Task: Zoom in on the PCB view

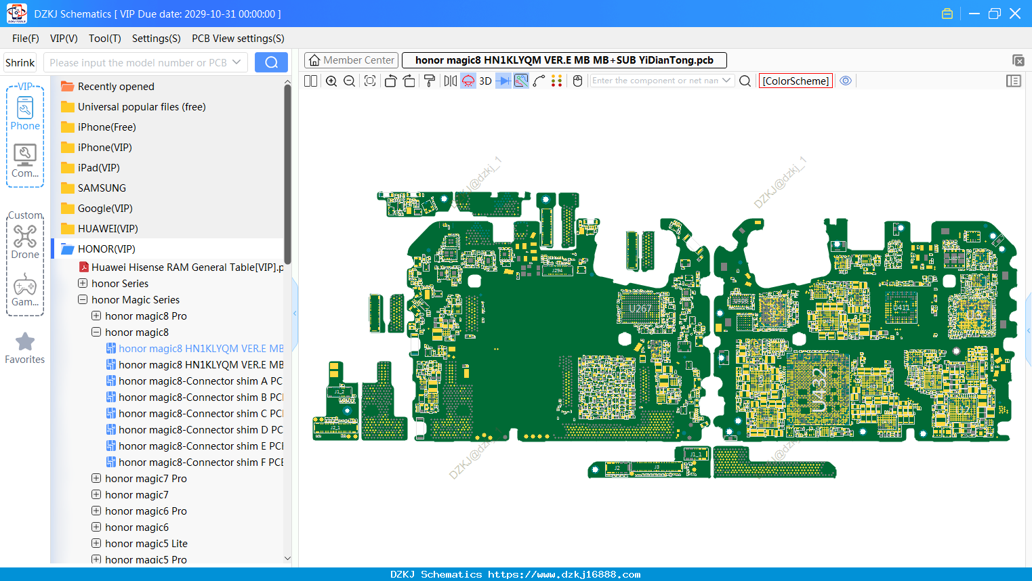Action: click(331, 81)
